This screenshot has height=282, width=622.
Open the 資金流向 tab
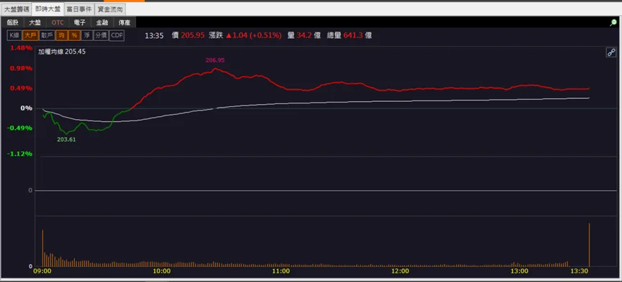pos(110,9)
